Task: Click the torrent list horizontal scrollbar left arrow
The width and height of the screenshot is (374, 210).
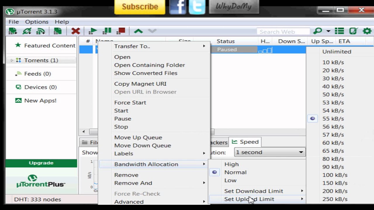Action: pos(84,132)
